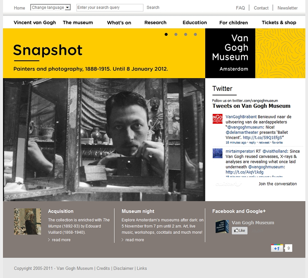Click Join the conversation on Twitter

(x=277, y=184)
